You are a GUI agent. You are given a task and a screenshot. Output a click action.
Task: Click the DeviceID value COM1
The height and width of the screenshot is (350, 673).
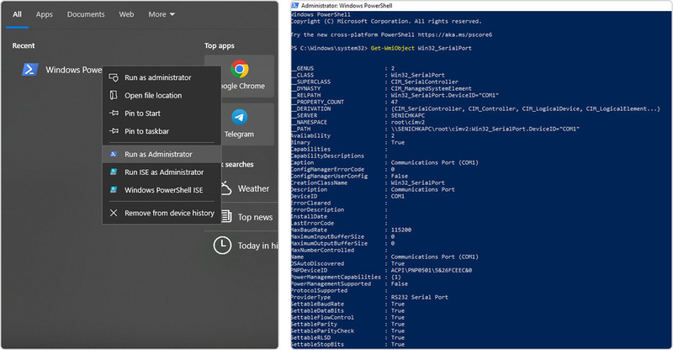(x=397, y=196)
